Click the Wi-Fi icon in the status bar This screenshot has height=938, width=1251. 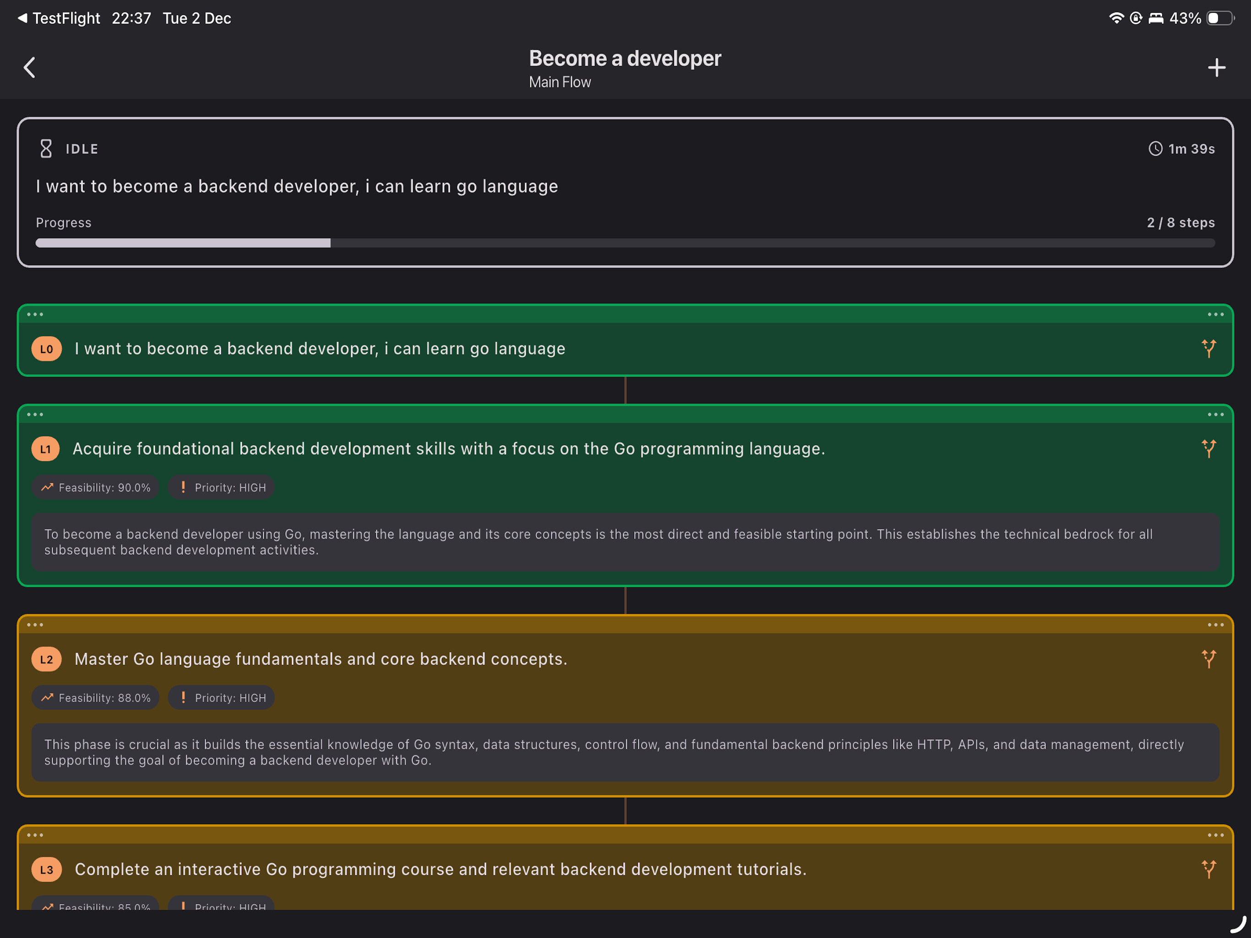[x=1116, y=18]
